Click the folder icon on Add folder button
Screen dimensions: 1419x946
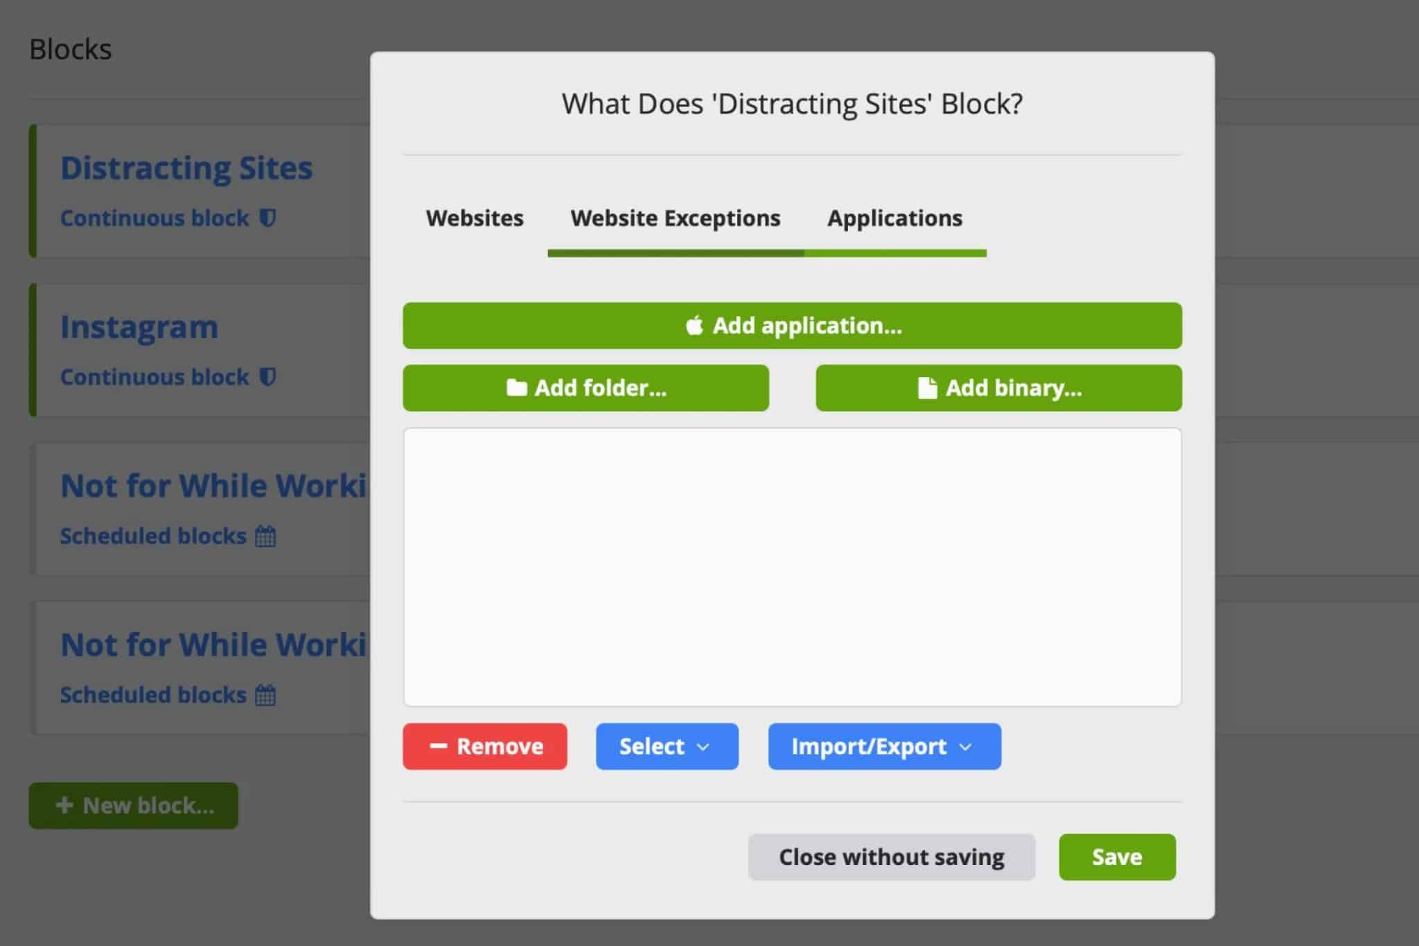(x=514, y=388)
